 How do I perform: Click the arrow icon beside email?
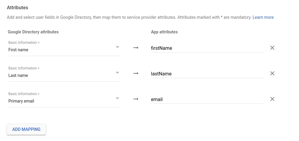[136, 99]
